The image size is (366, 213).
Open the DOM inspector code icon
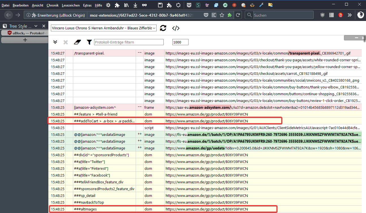coord(176,28)
